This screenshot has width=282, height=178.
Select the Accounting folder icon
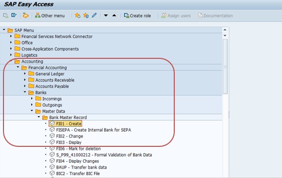tap(17, 61)
